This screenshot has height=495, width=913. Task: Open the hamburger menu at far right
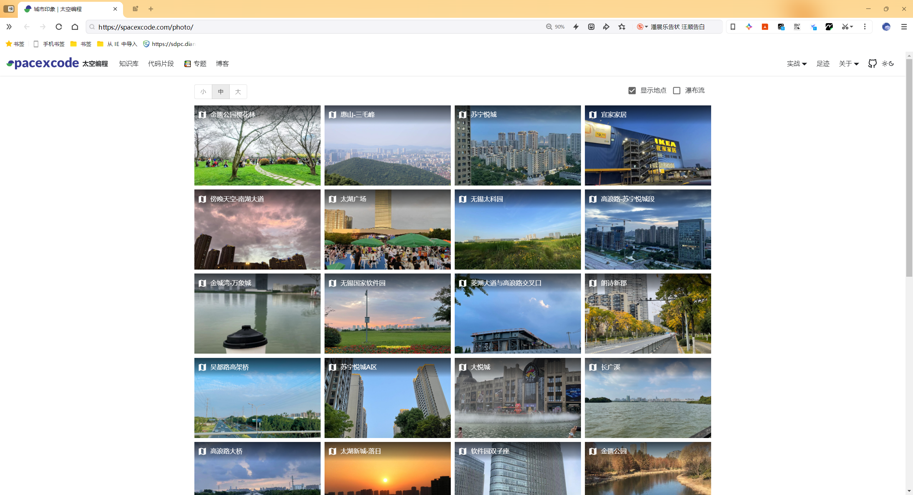[904, 27]
